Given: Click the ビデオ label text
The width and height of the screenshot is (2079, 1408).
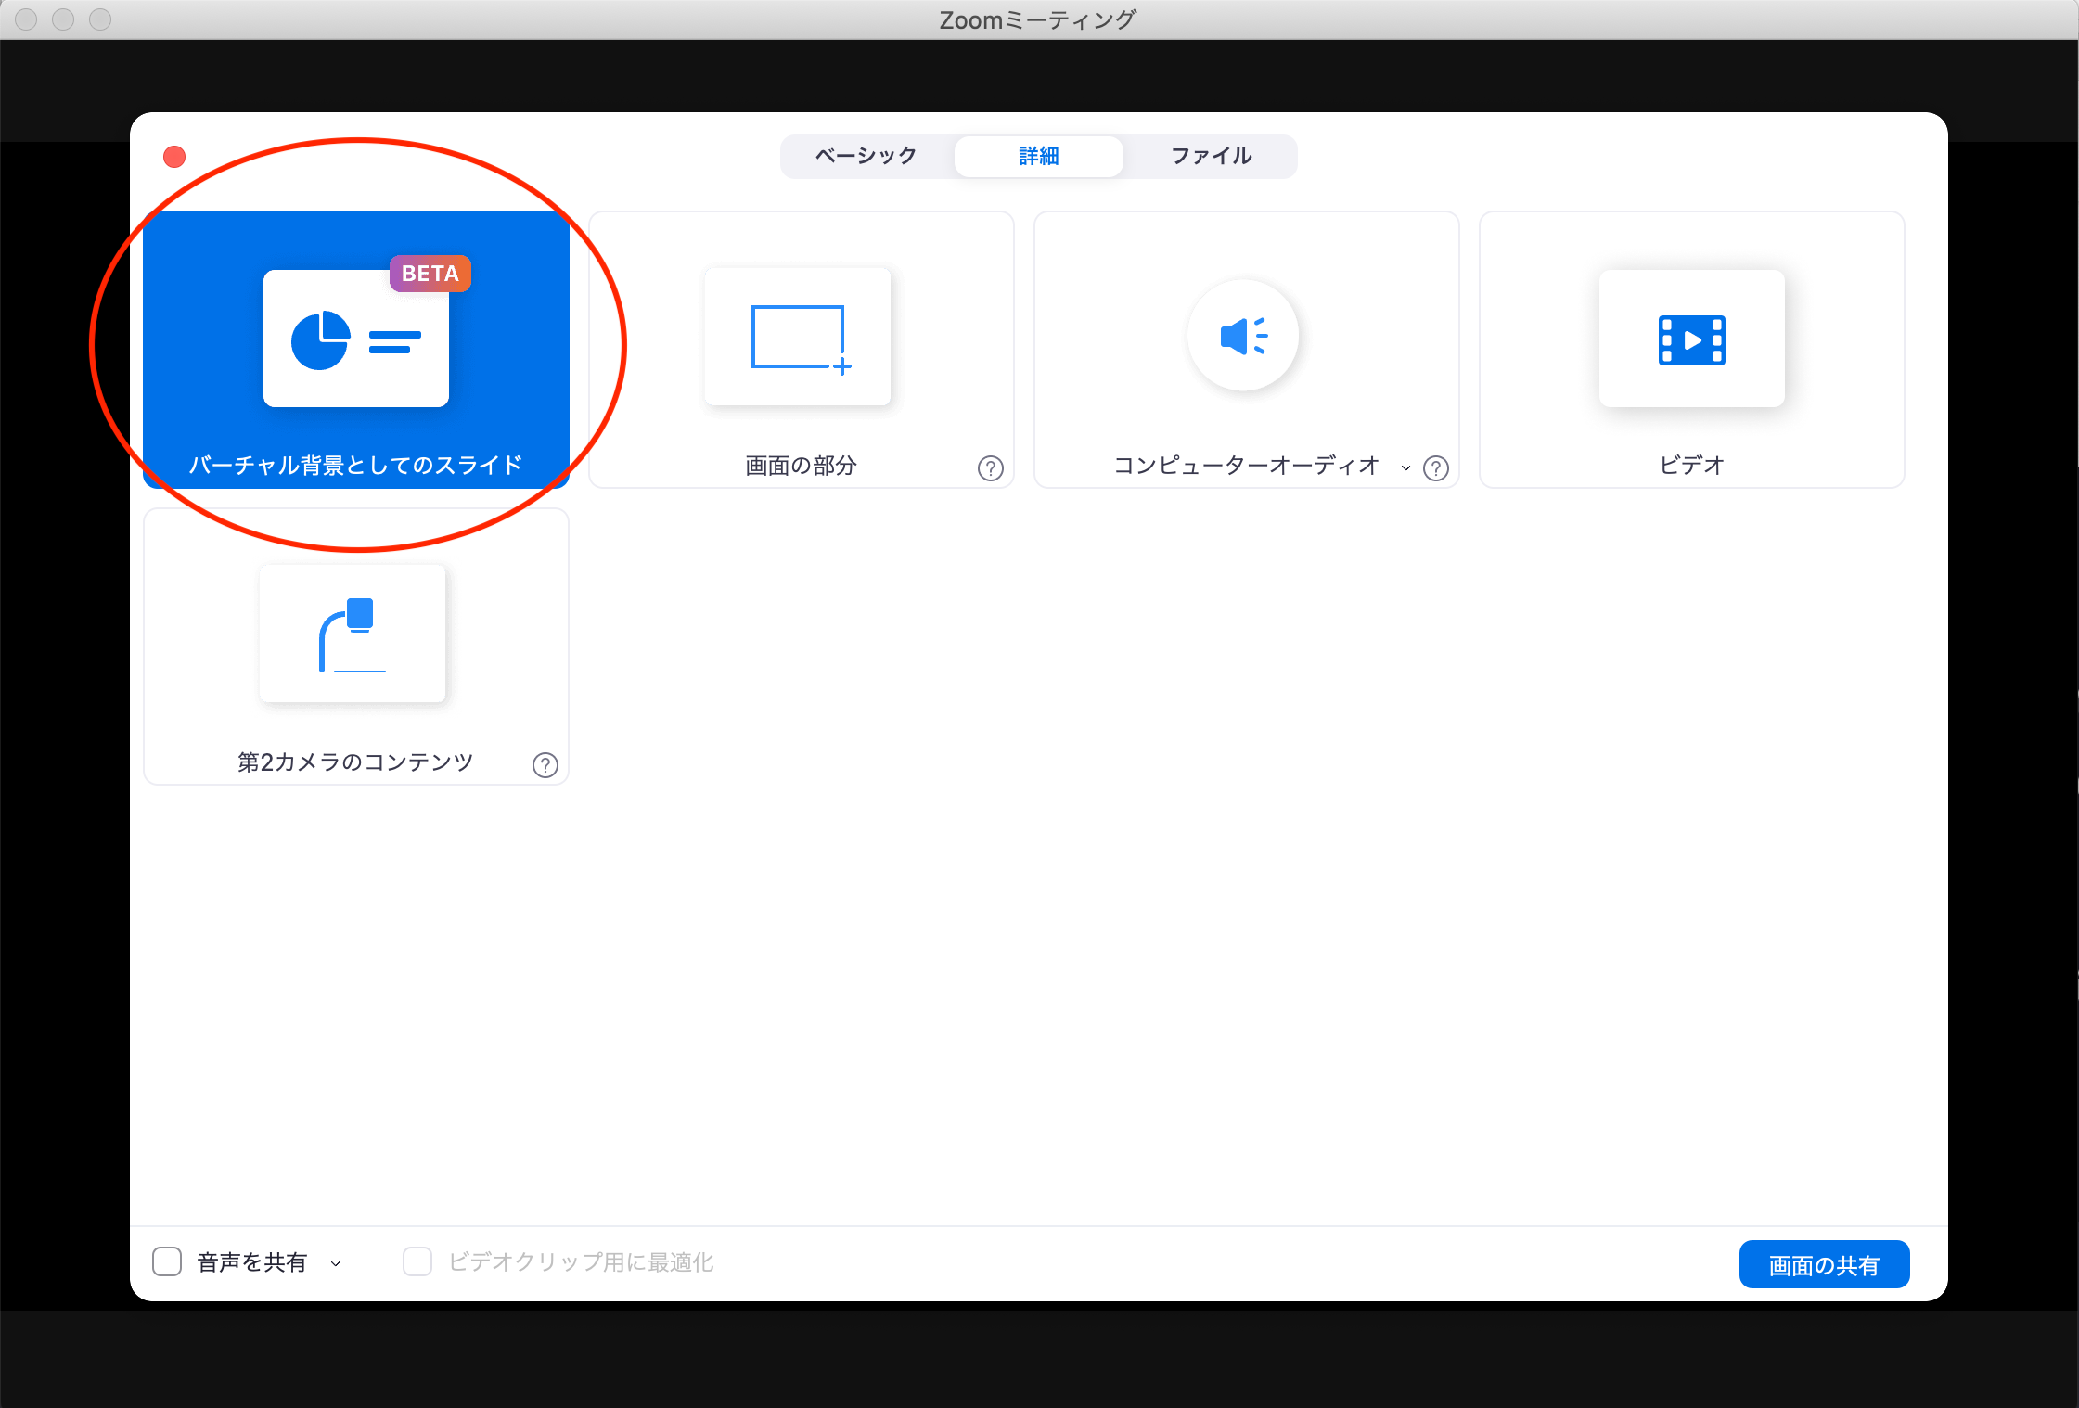Looking at the screenshot, I should pos(1691,465).
